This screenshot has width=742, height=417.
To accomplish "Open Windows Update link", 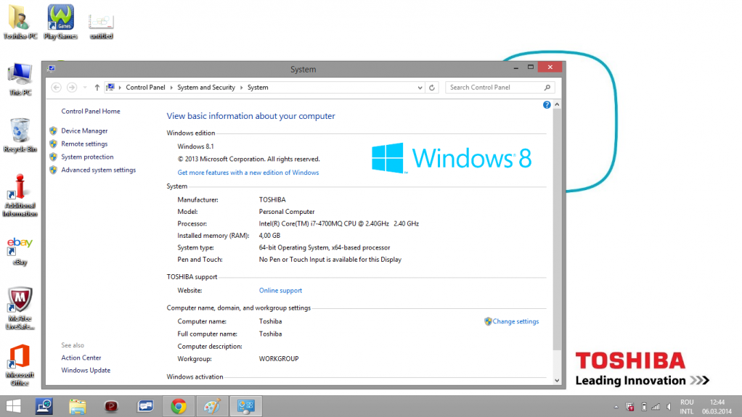I will 86,370.
